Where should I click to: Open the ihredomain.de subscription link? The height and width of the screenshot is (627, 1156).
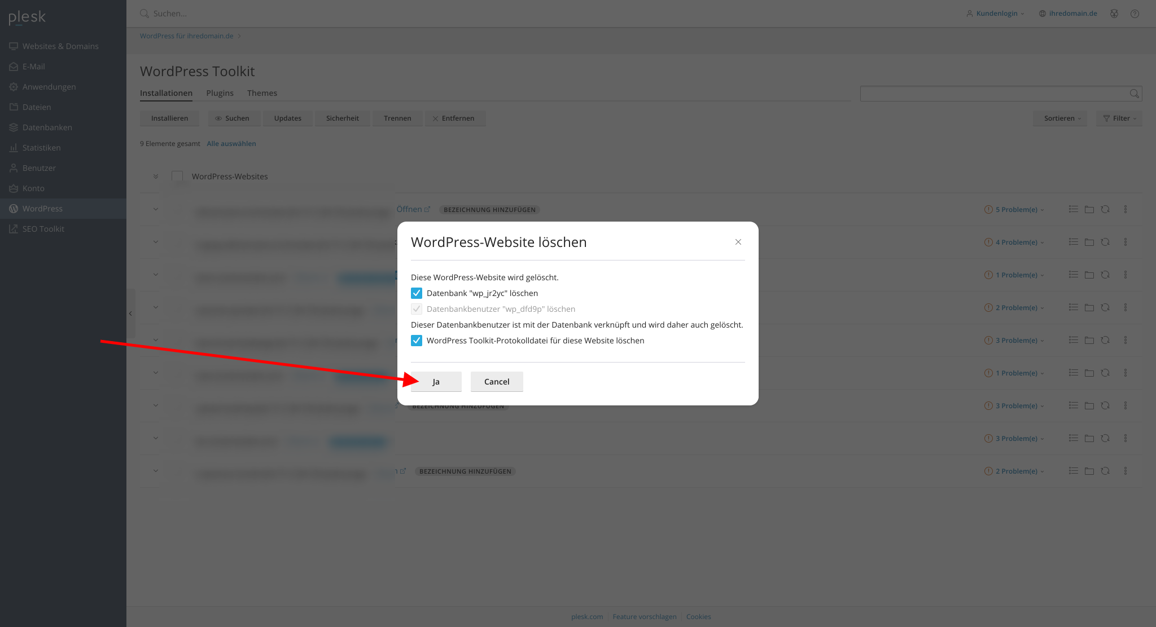coord(1068,14)
